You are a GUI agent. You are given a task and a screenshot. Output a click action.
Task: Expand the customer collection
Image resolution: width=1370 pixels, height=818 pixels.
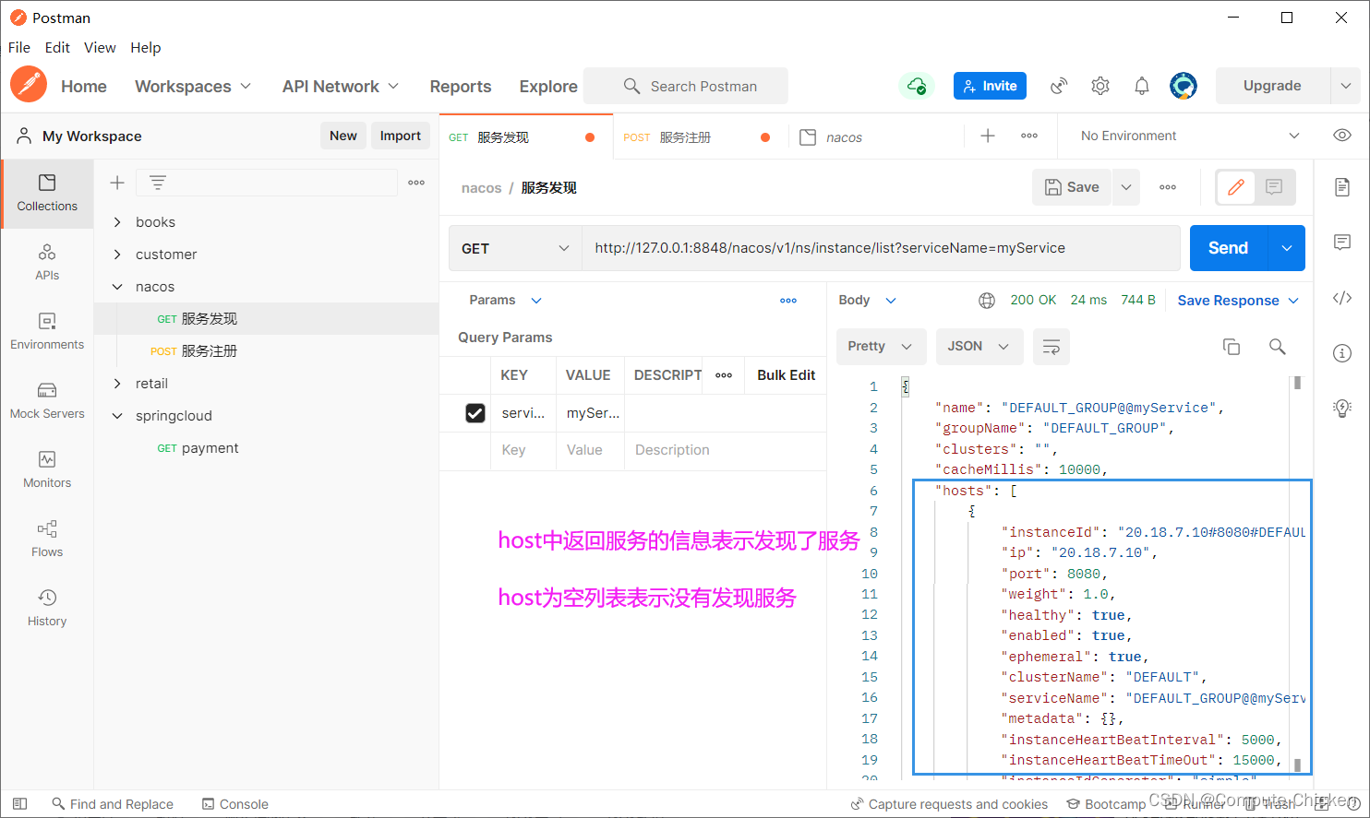click(117, 255)
